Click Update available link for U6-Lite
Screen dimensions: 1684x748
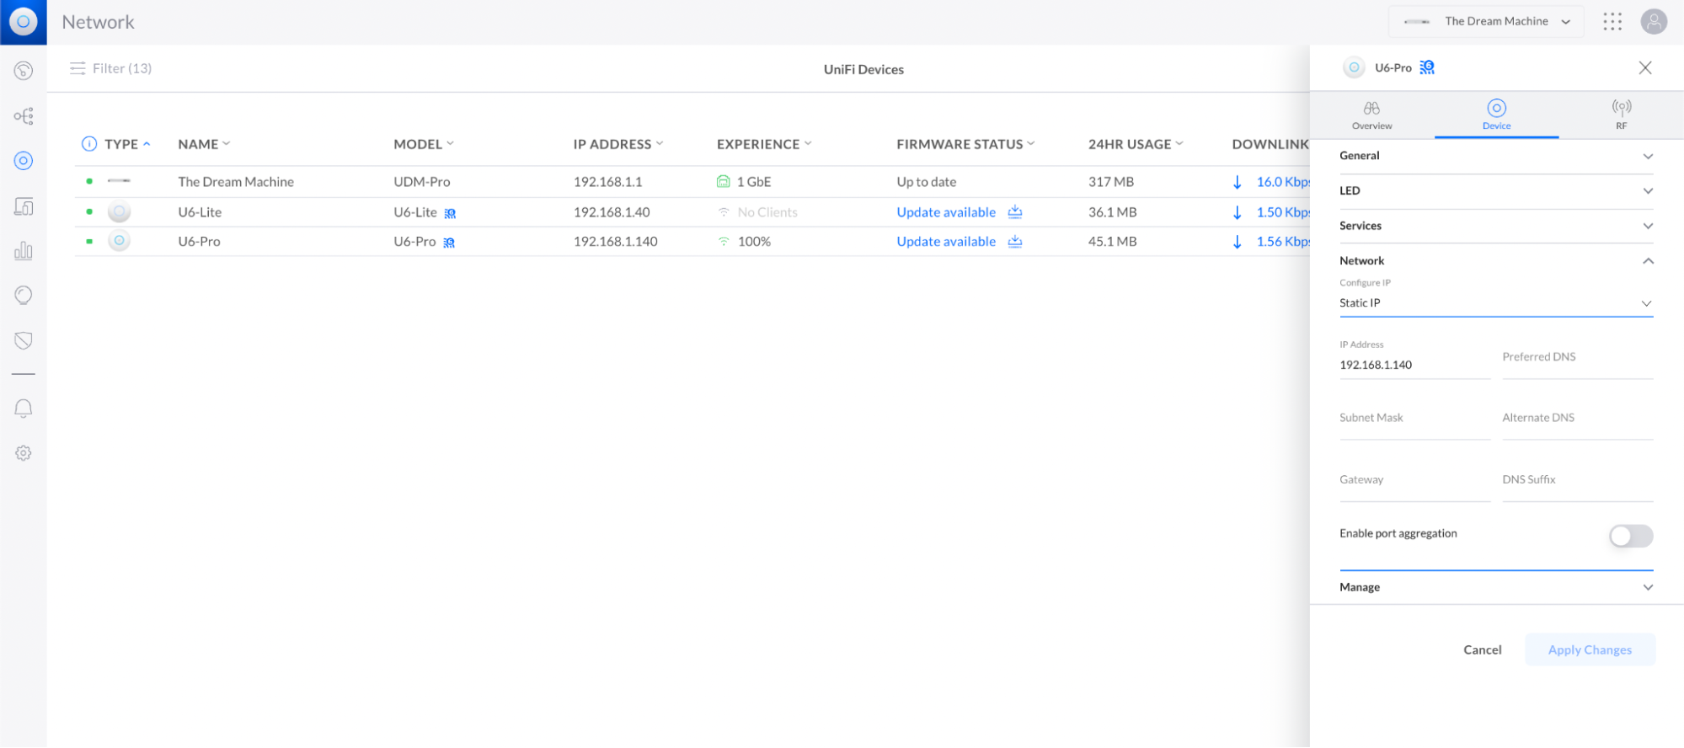click(946, 212)
